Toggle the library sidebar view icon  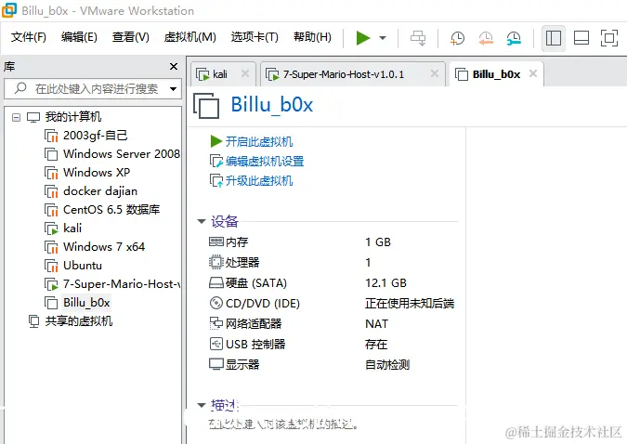[554, 38]
